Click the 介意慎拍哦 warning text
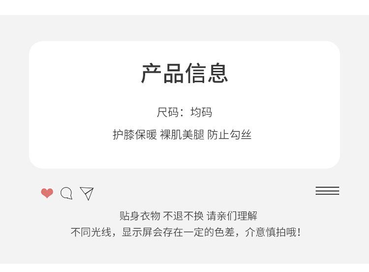Viewport: 369px width, 272px height. tap(271, 232)
